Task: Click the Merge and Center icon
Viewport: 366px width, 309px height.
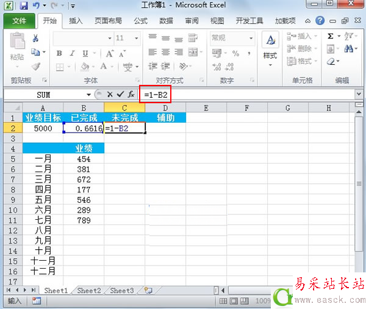Action: (193, 52)
